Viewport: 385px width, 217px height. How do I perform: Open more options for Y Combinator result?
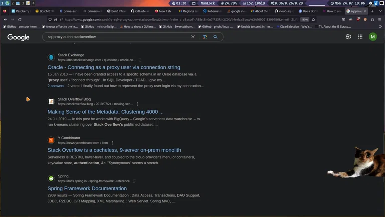pyautogui.click(x=112, y=143)
